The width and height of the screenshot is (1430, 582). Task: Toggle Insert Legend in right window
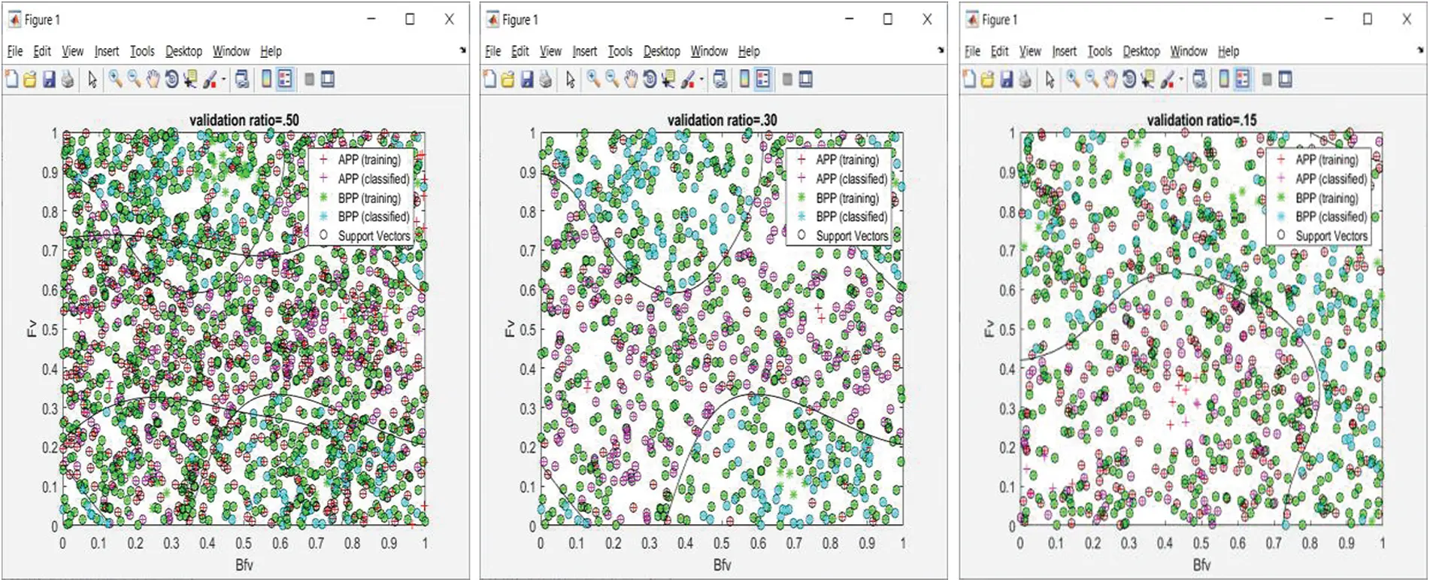pyautogui.click(x=1243, y=79)
